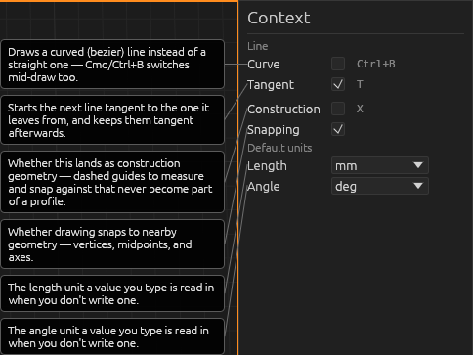
Task: Click the Length label
Action: (x=267, y=166)
